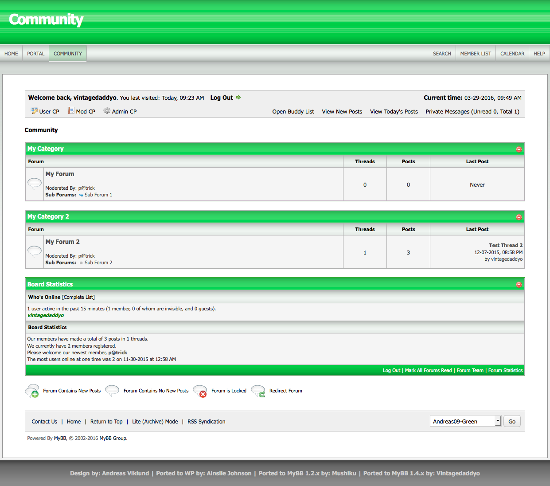
Task: Click the My Forum speech bubble icon
Action: [35, 183]
